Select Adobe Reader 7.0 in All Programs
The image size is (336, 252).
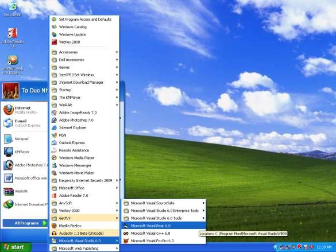84,196
